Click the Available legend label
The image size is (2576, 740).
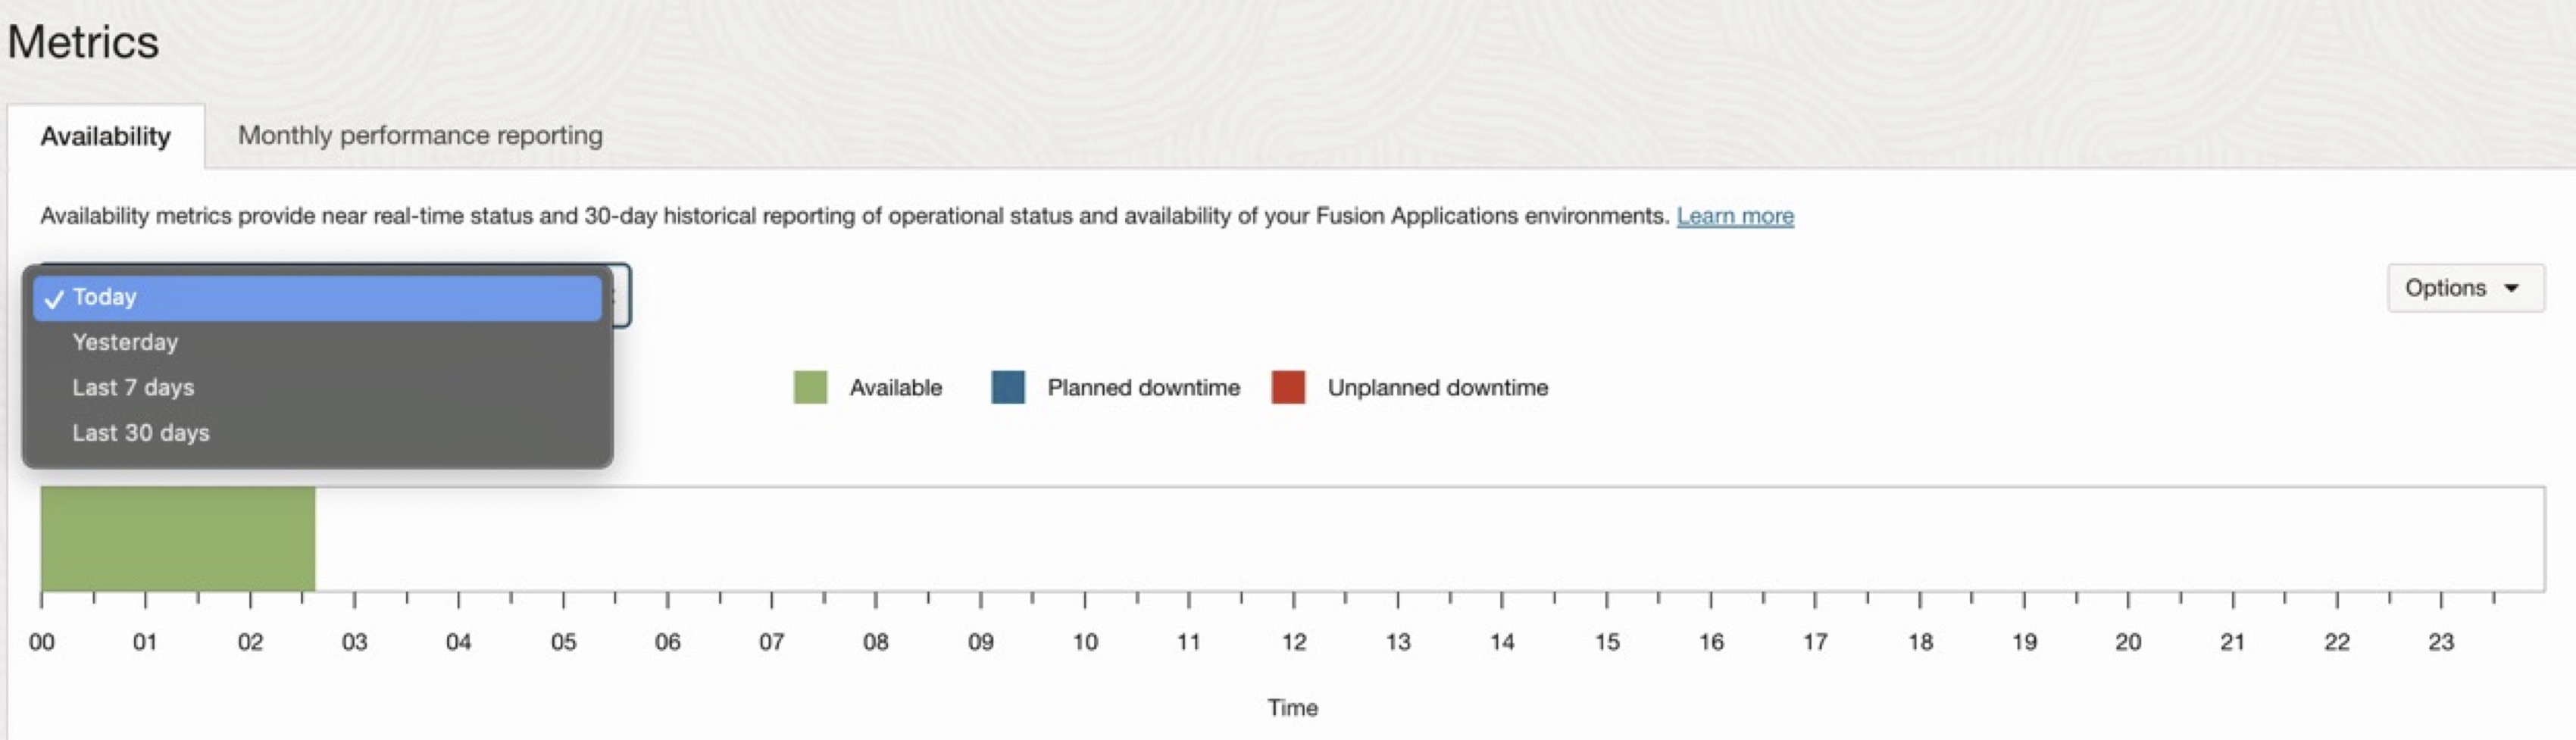tap(895, 387)
